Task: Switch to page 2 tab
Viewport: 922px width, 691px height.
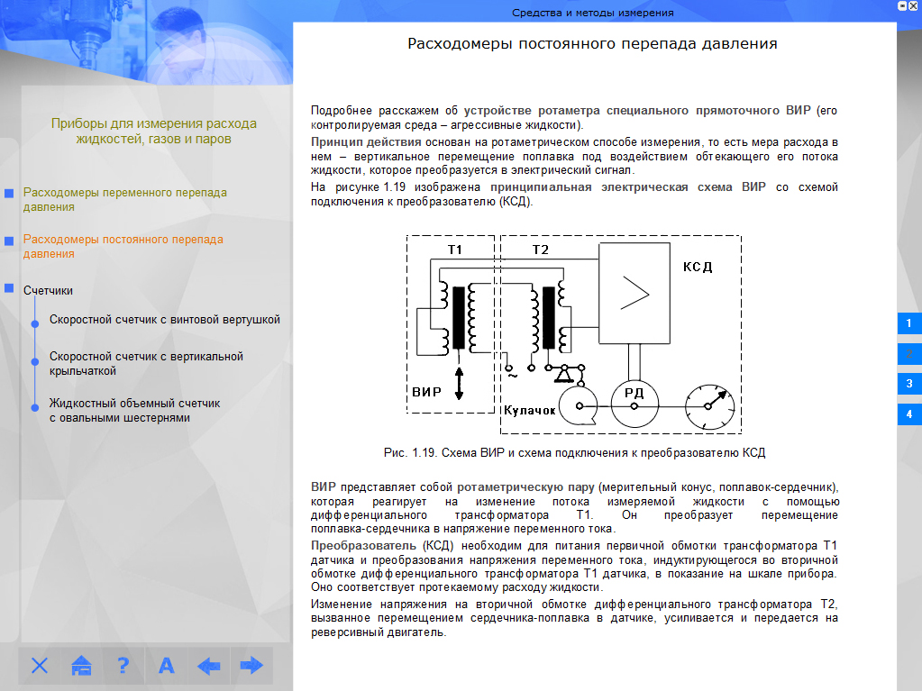Action: point(908,353)
